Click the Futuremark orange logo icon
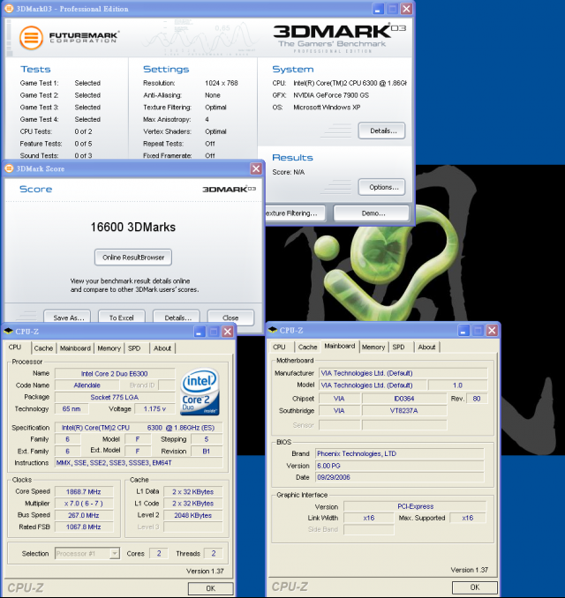 (x=31, y=38)
